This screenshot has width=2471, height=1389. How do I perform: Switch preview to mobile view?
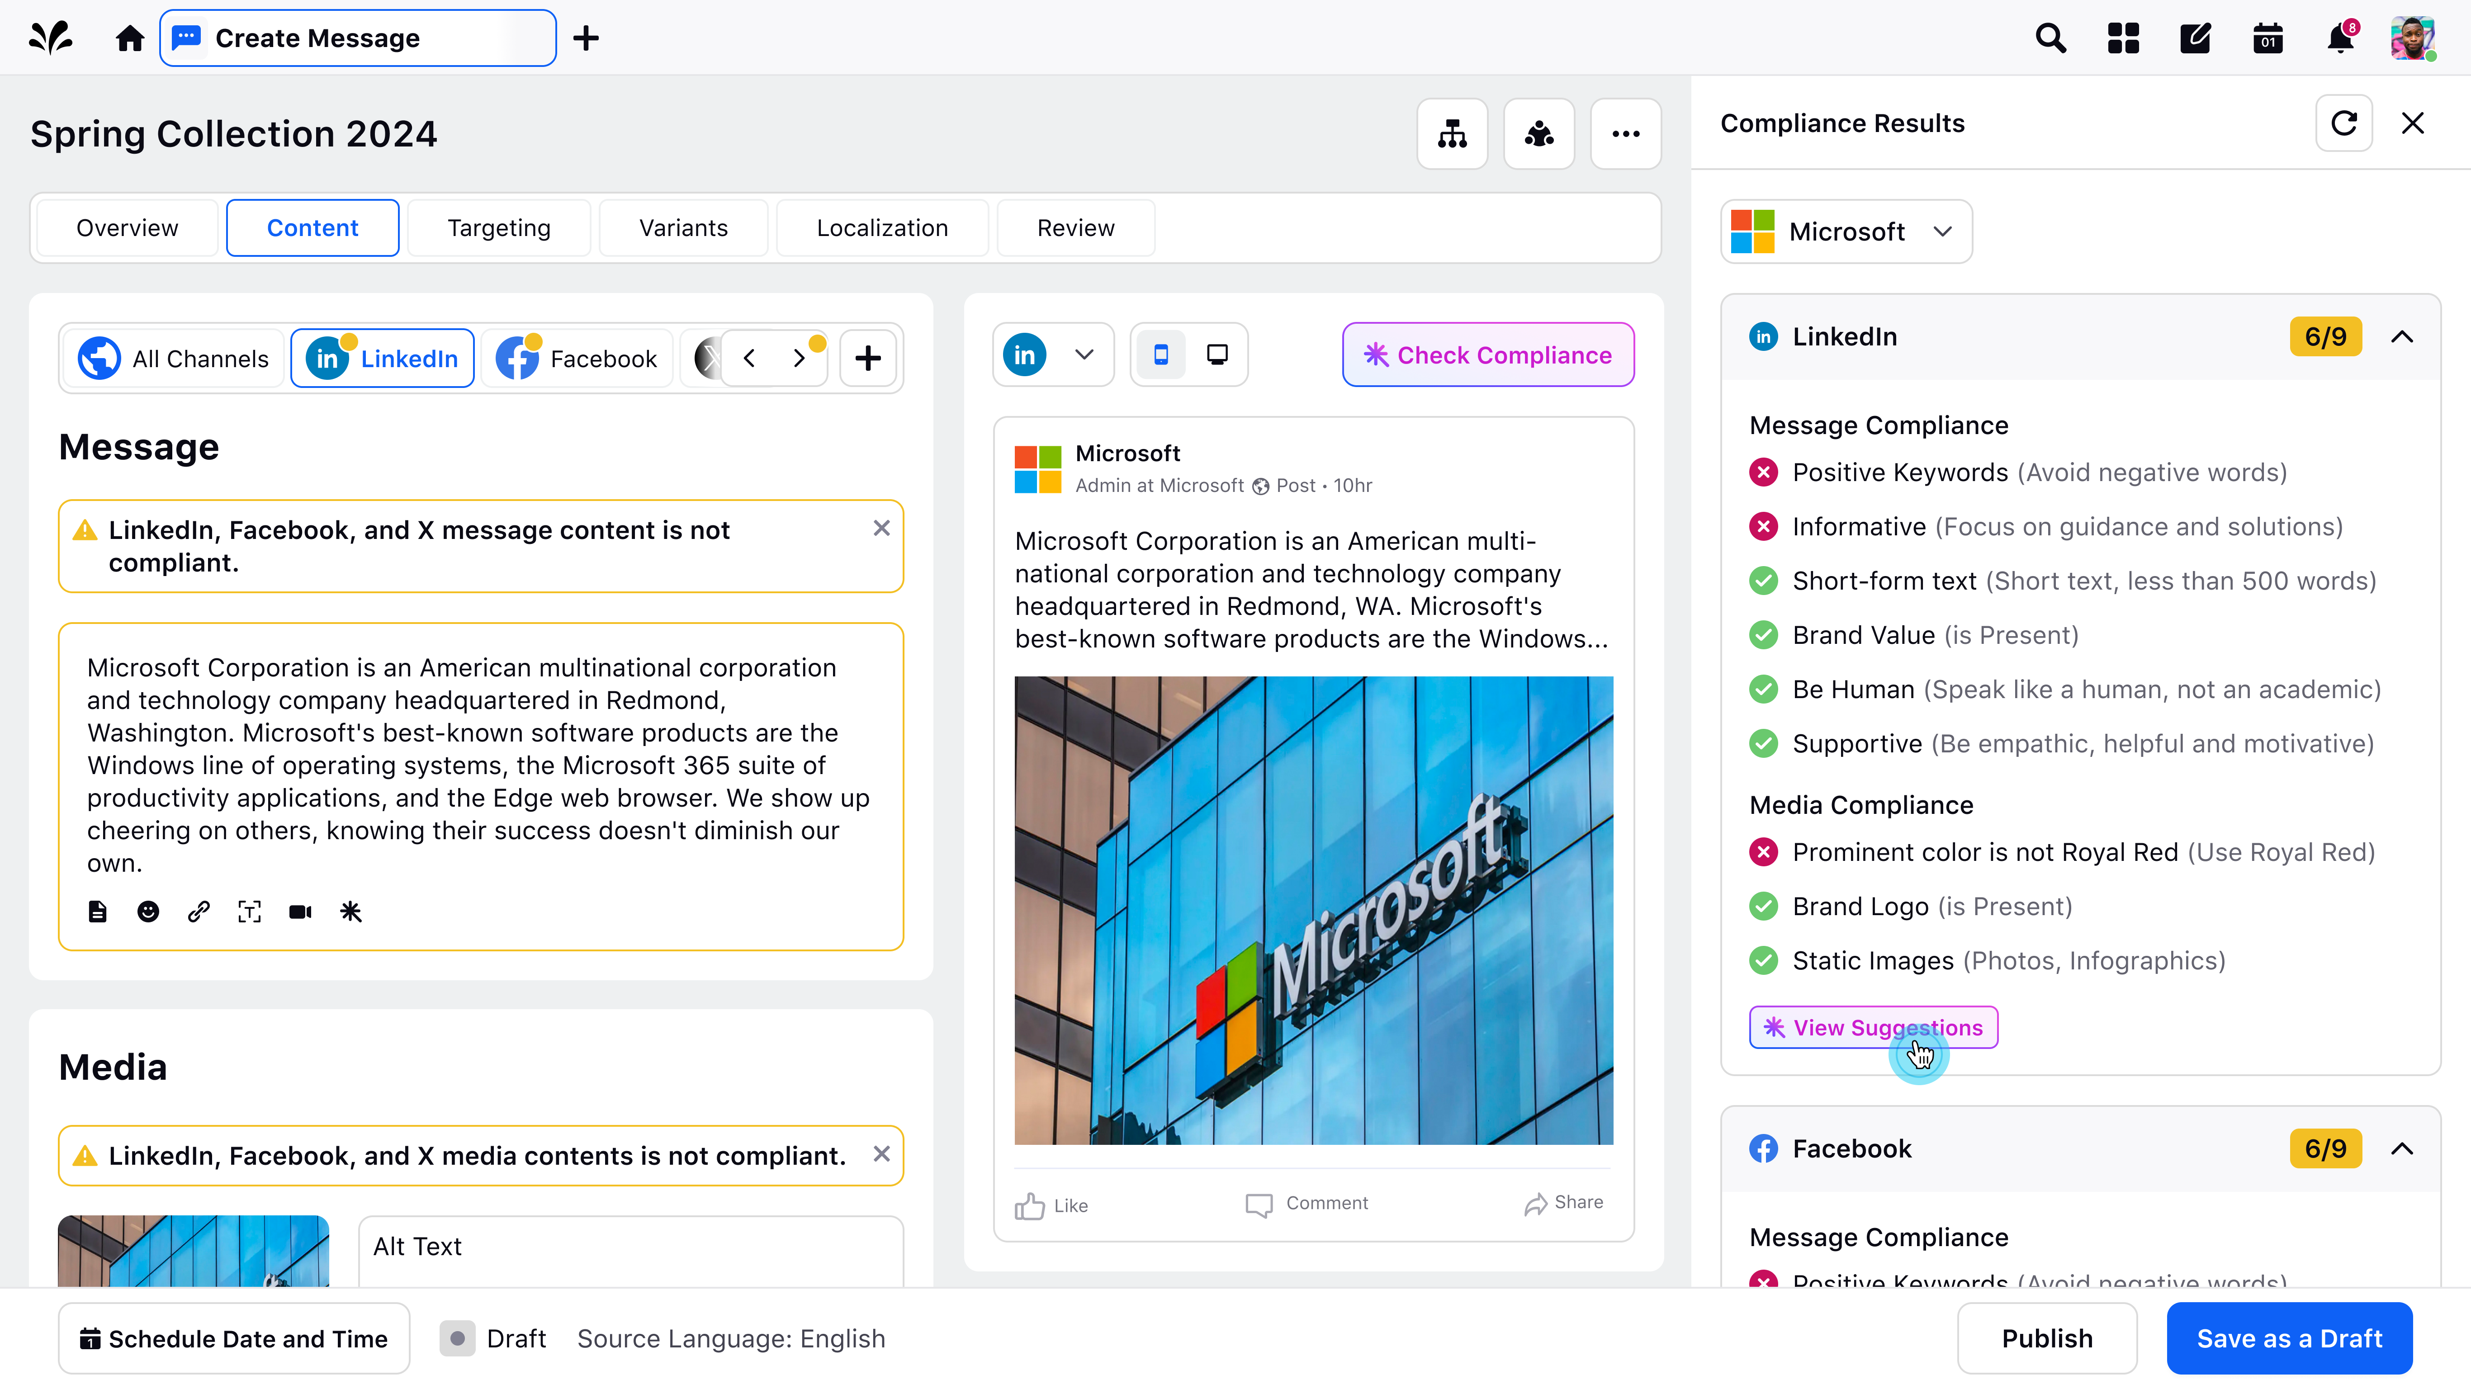(1161, 355)
